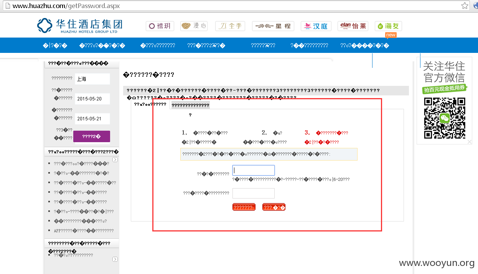Screen dimensions: 478x274
Task: Open the elan 怡莱 brand icon
Action: coord(353,26)
